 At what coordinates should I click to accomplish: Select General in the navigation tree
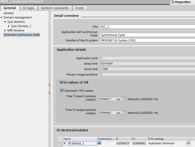pos(9,13)
